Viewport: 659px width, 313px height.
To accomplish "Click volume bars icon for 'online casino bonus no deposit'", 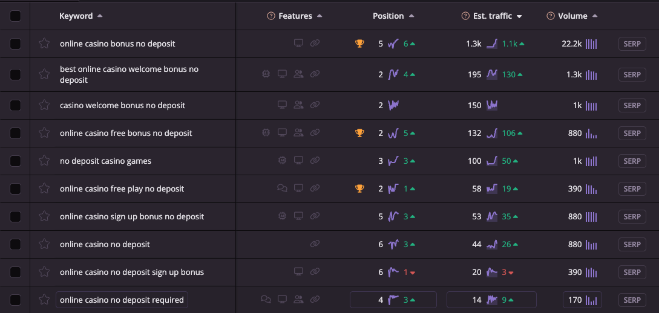I will pos(591,44).
